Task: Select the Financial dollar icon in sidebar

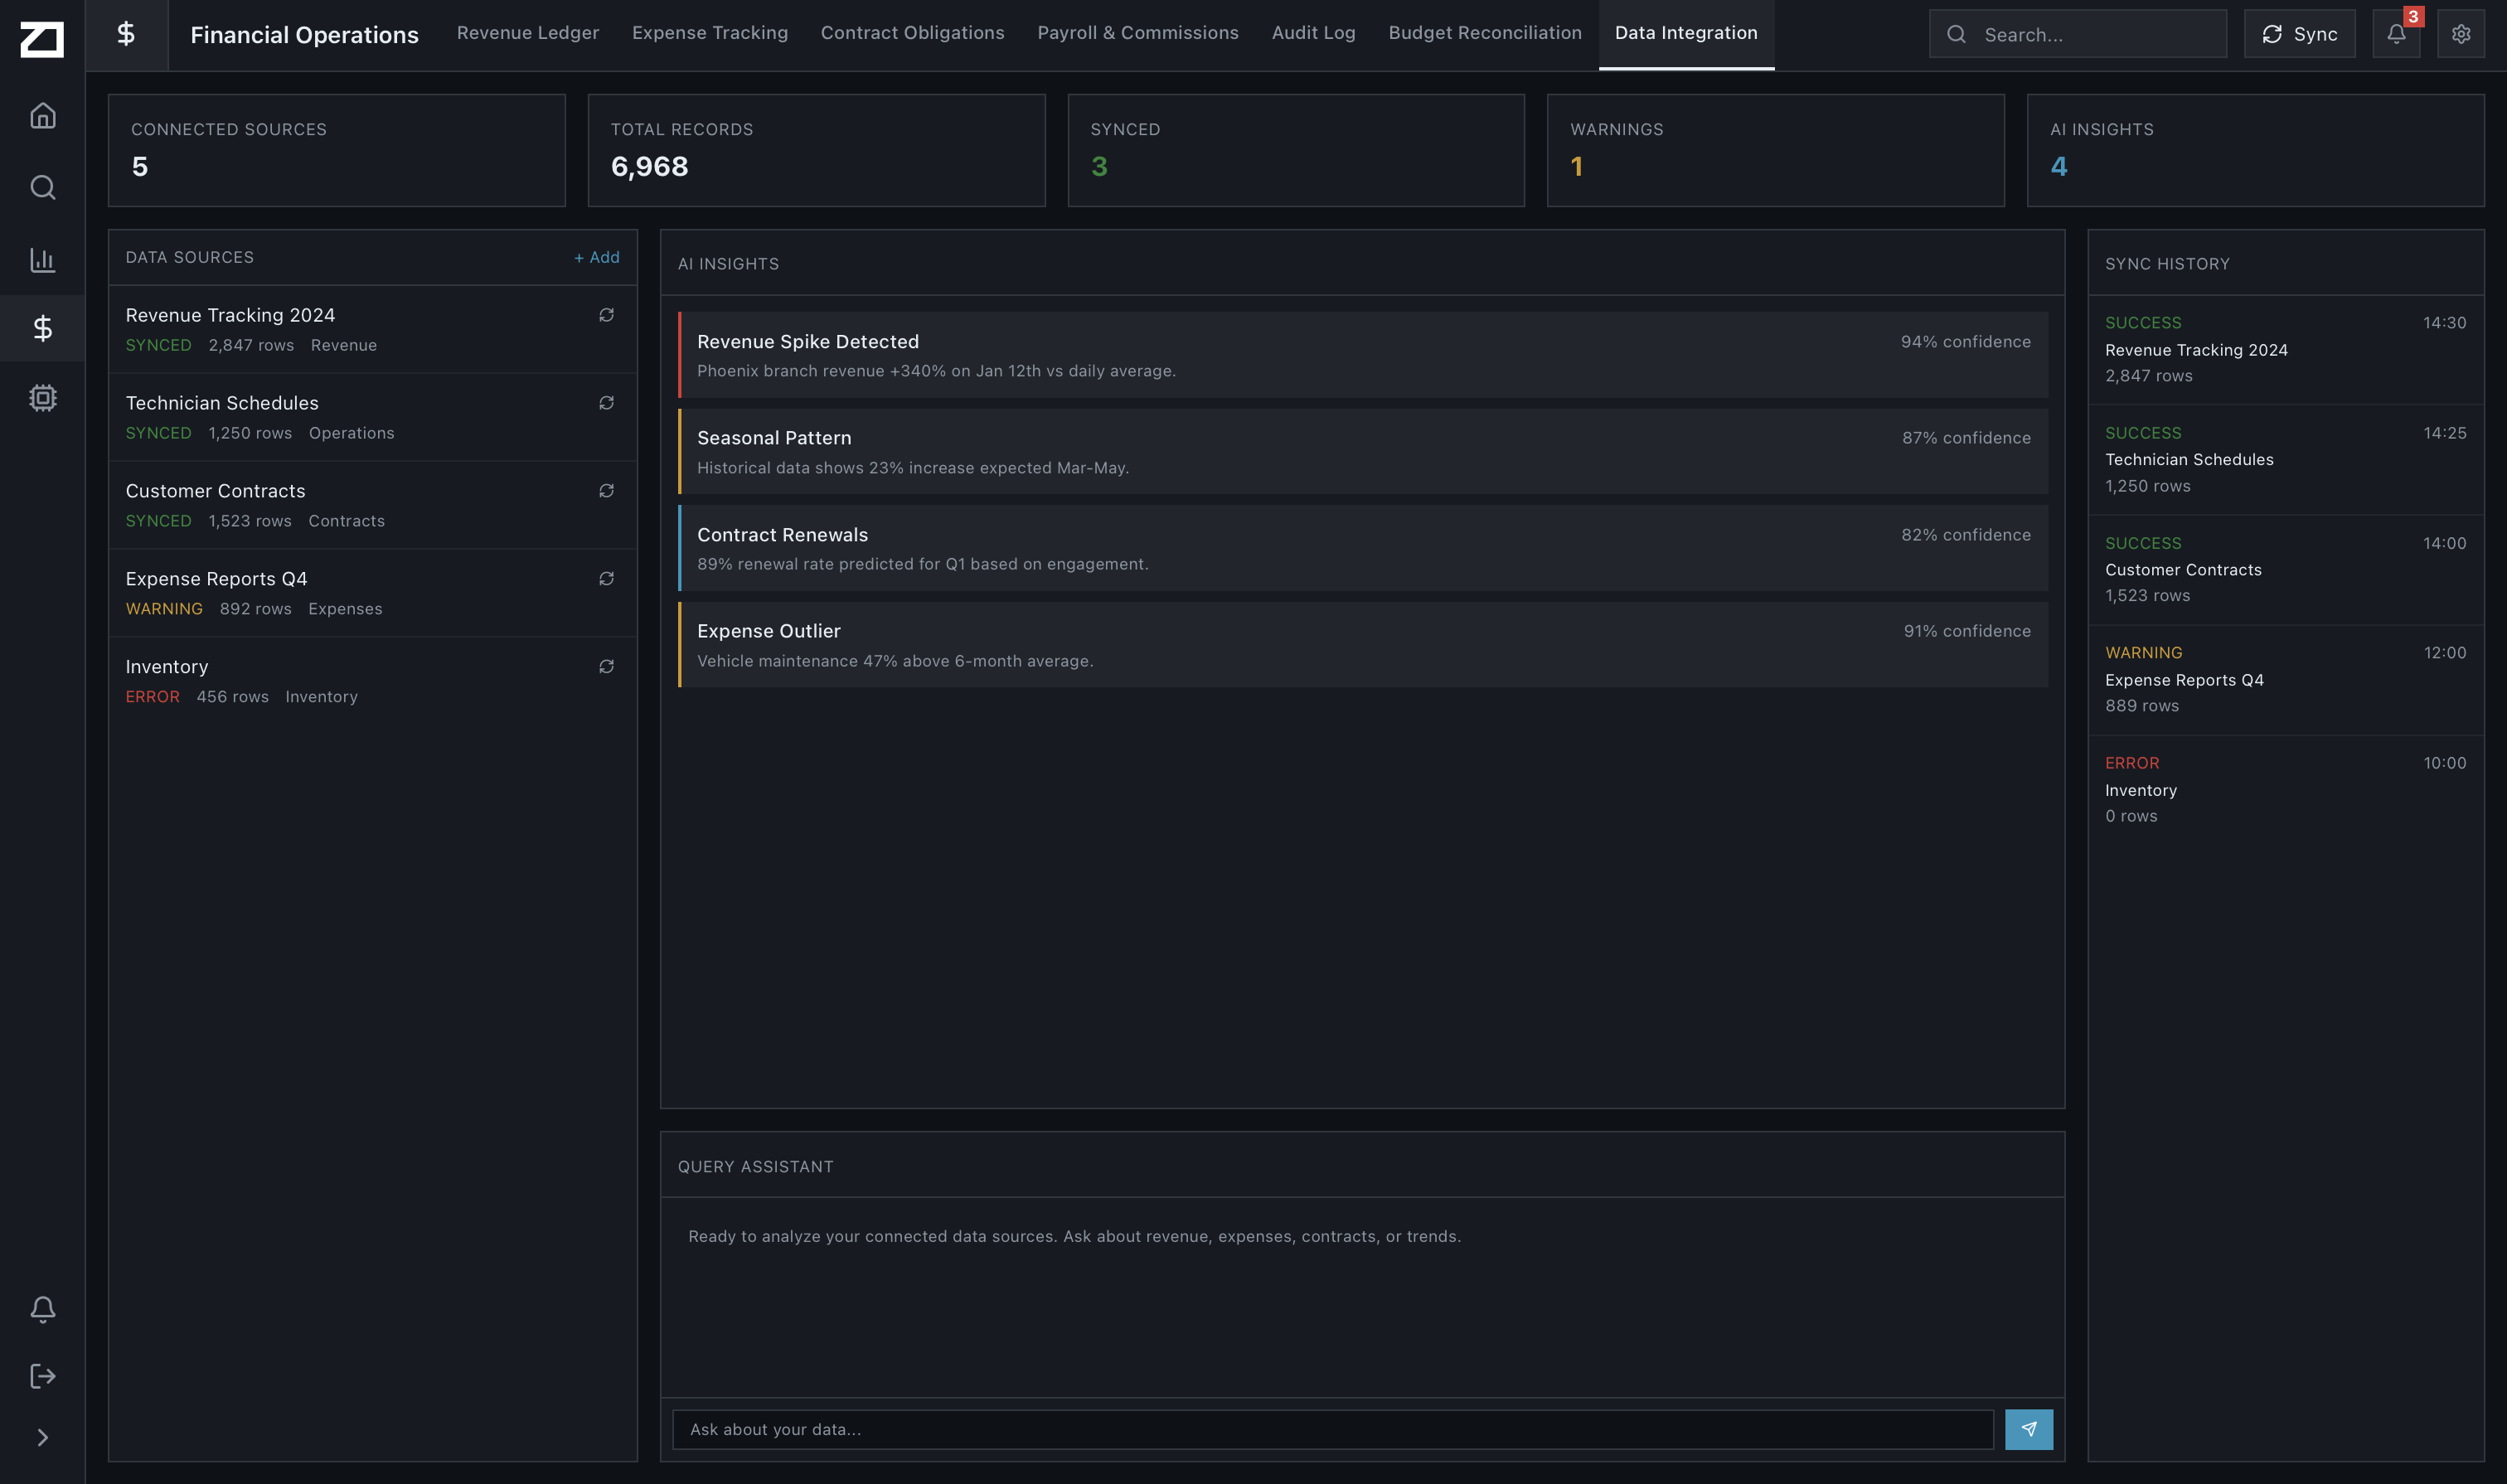Action: click(x=43, y=328)
